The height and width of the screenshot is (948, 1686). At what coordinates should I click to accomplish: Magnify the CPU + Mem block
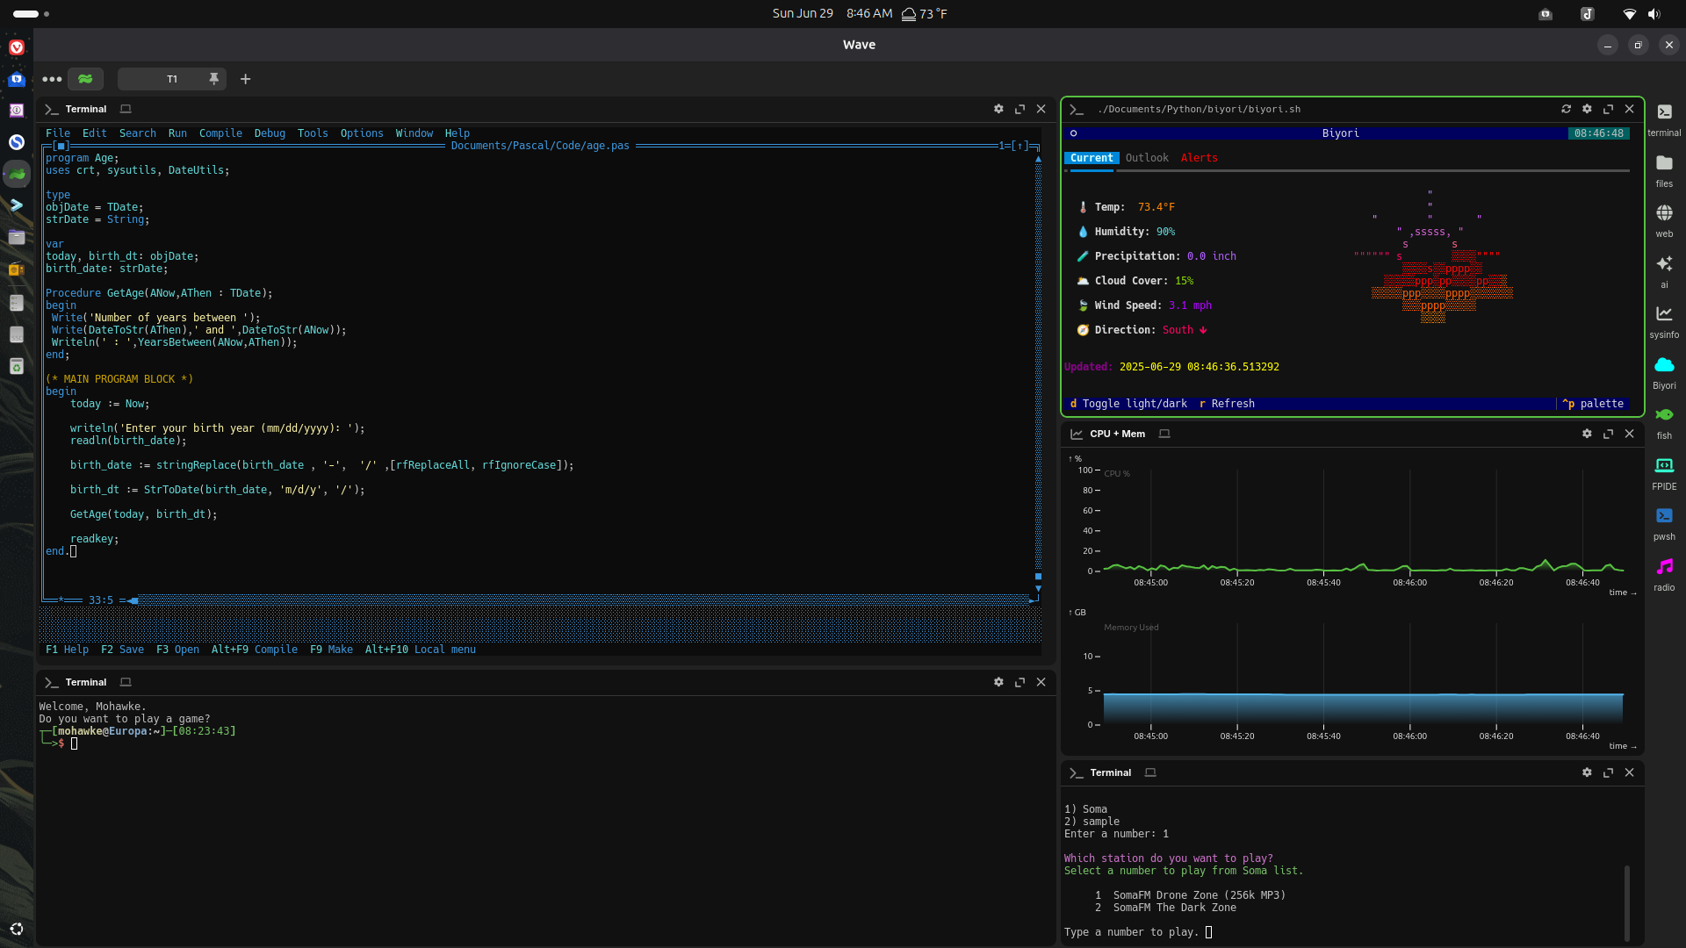tap(1608, 434)
